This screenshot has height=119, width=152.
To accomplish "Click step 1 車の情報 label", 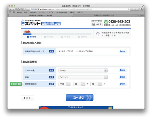I will tap(32, 37).
